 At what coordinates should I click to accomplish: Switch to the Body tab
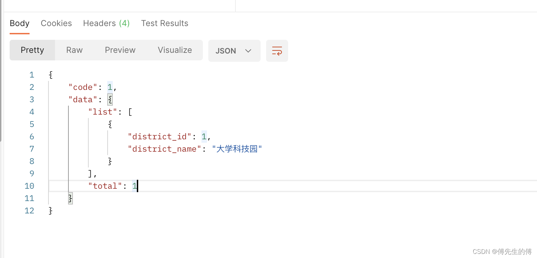[x=20, y=23]
